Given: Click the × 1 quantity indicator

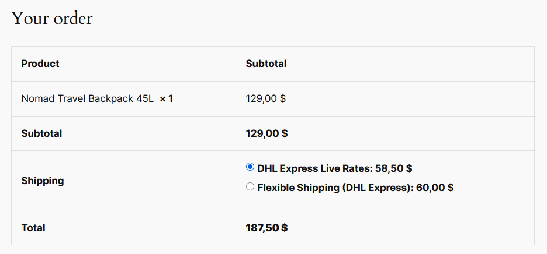Looking at the screenshot, I should click(x=167, y=99).
